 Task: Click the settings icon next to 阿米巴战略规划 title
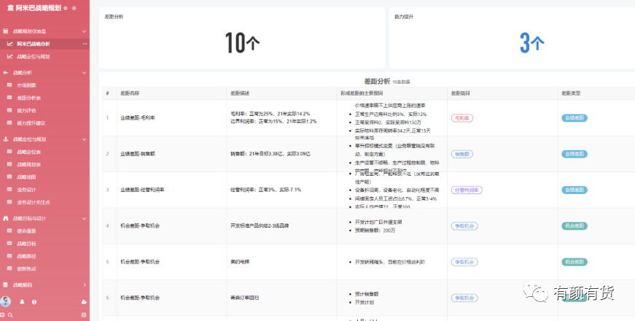(65, 8)
